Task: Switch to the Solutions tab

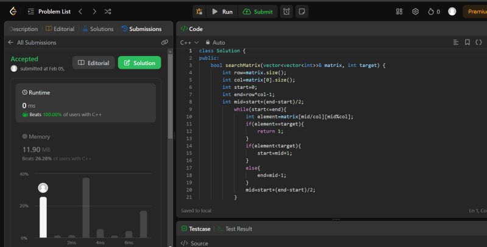Action: click(x=97, y=29)
